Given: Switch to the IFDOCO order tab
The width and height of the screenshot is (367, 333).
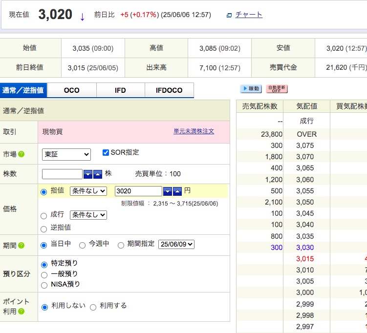Looking at the screenshot, I should 169,90.
